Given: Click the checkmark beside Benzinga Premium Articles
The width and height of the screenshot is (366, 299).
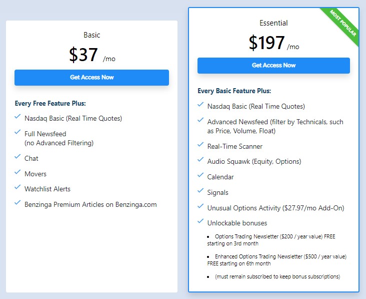Looking at the screenshot, I should [18, 203].
